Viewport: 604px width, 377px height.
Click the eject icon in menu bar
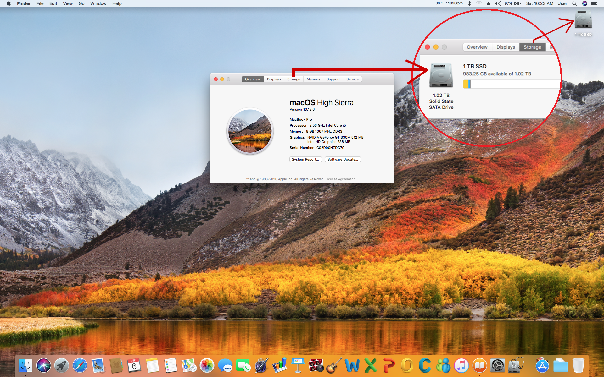click(488, 3)
